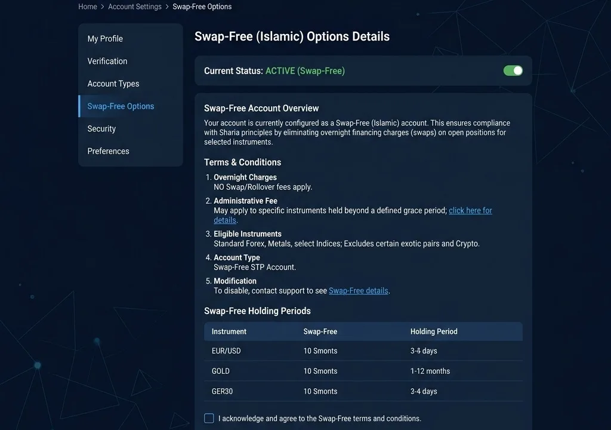
Task: Click the '1-12 months' holding period
Action: [430, 371]
